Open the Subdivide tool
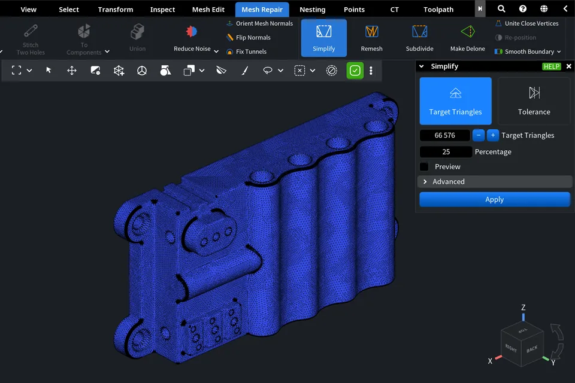 tap(419, 38)
